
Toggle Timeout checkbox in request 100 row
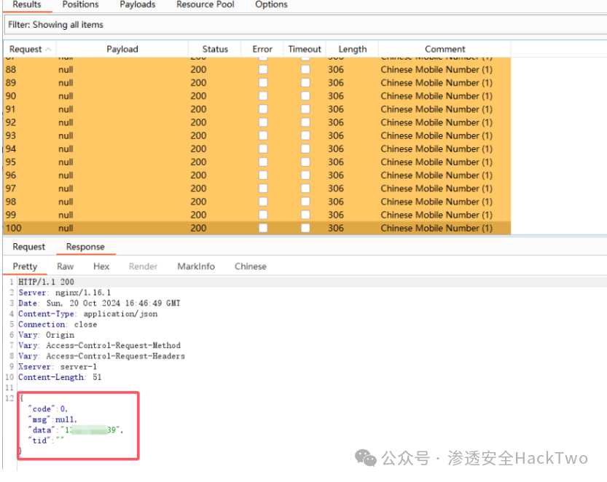coord(305,228)
